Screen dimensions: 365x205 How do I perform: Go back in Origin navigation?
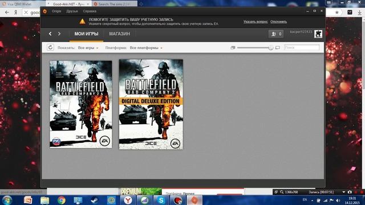point(50,34)
